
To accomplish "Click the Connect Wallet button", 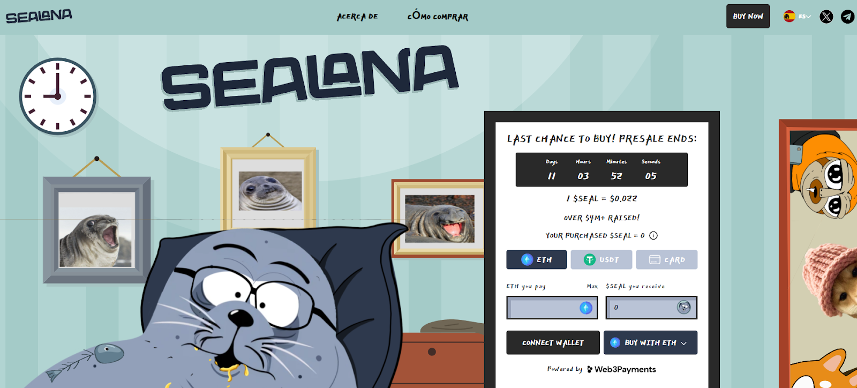I will [x=553, y=342].
